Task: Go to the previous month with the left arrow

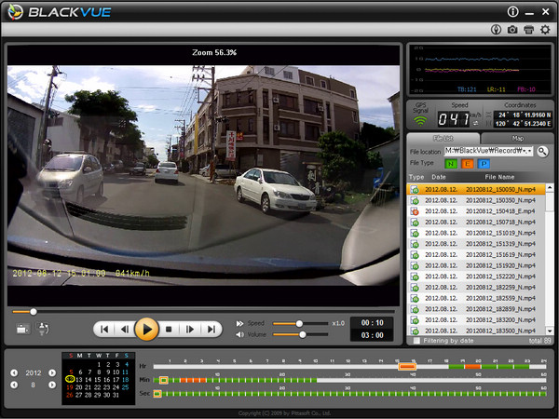Action: pyautogui.click(x=13, y=385)
